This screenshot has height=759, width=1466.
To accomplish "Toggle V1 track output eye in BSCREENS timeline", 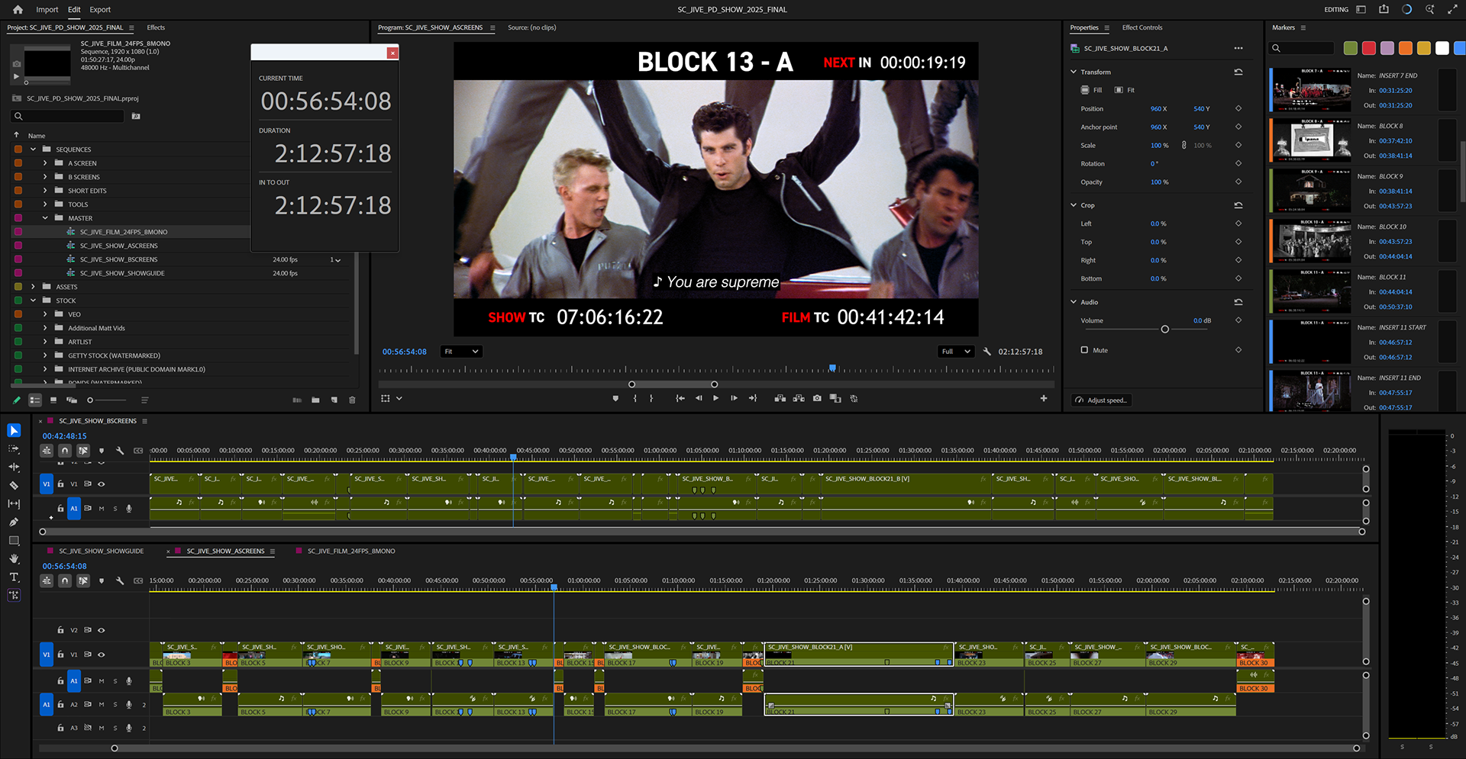I will click(x=102, y=484).
